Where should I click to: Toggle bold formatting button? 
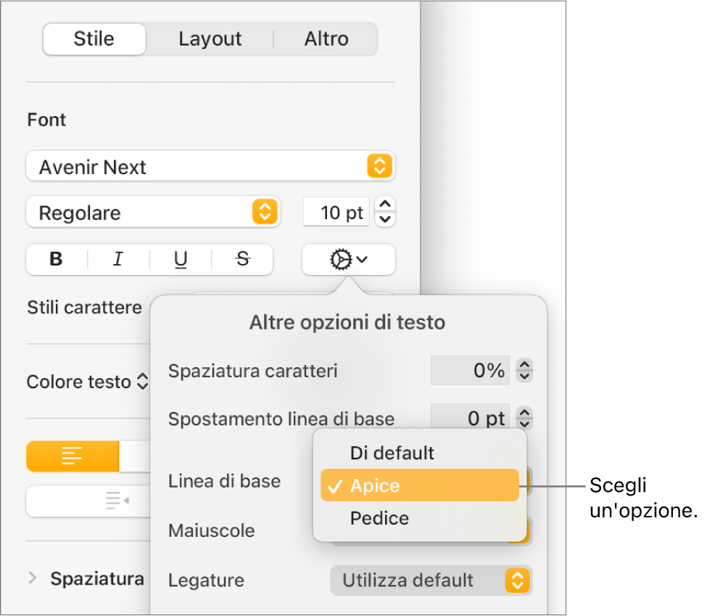[x=57, y=260]
